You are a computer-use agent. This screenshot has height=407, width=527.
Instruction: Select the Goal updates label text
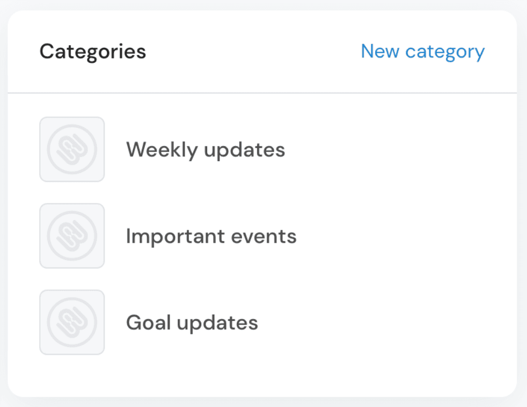192,322
